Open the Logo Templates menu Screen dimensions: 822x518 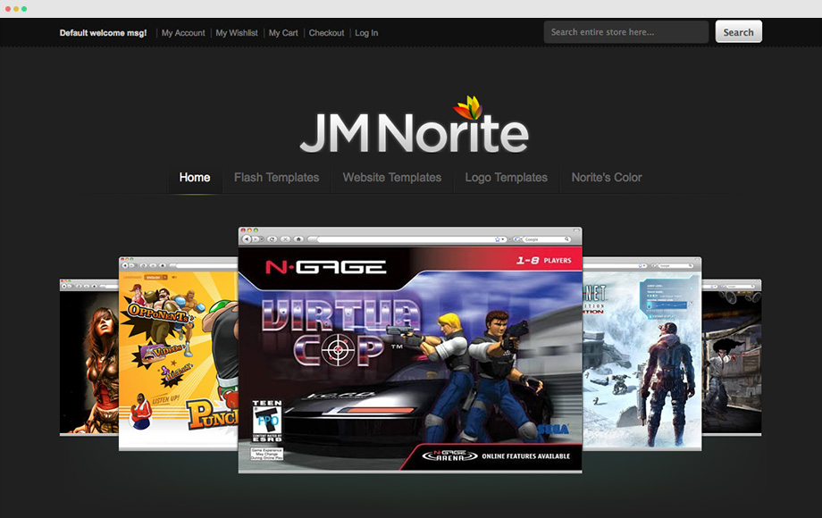pos(506,178)
